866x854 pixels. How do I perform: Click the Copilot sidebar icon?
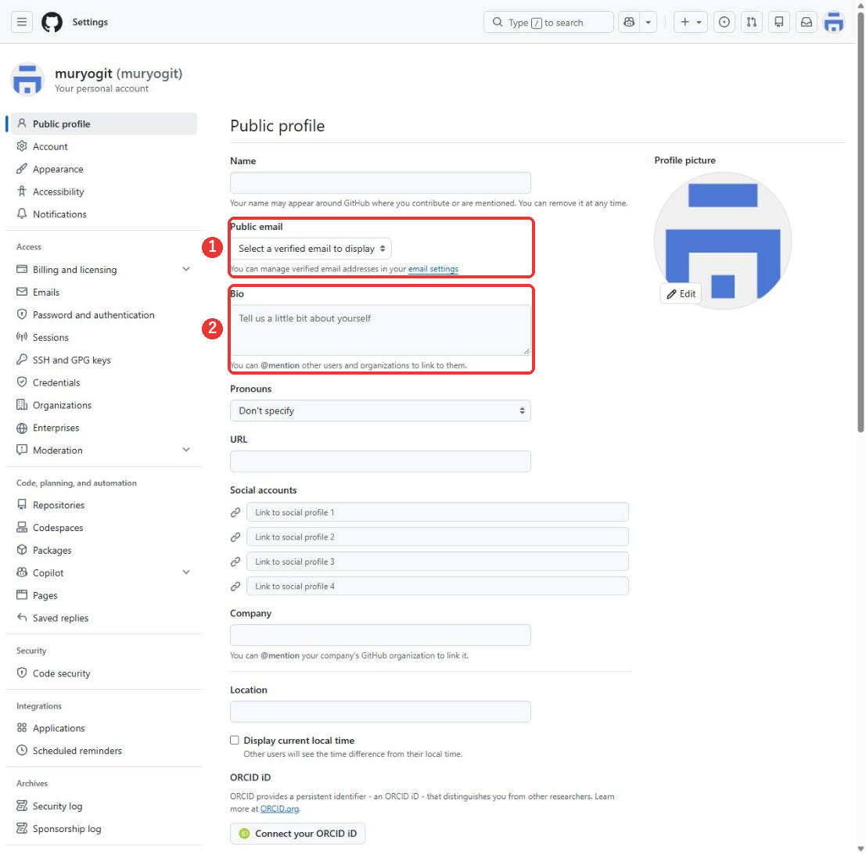[x=22, y=572]
